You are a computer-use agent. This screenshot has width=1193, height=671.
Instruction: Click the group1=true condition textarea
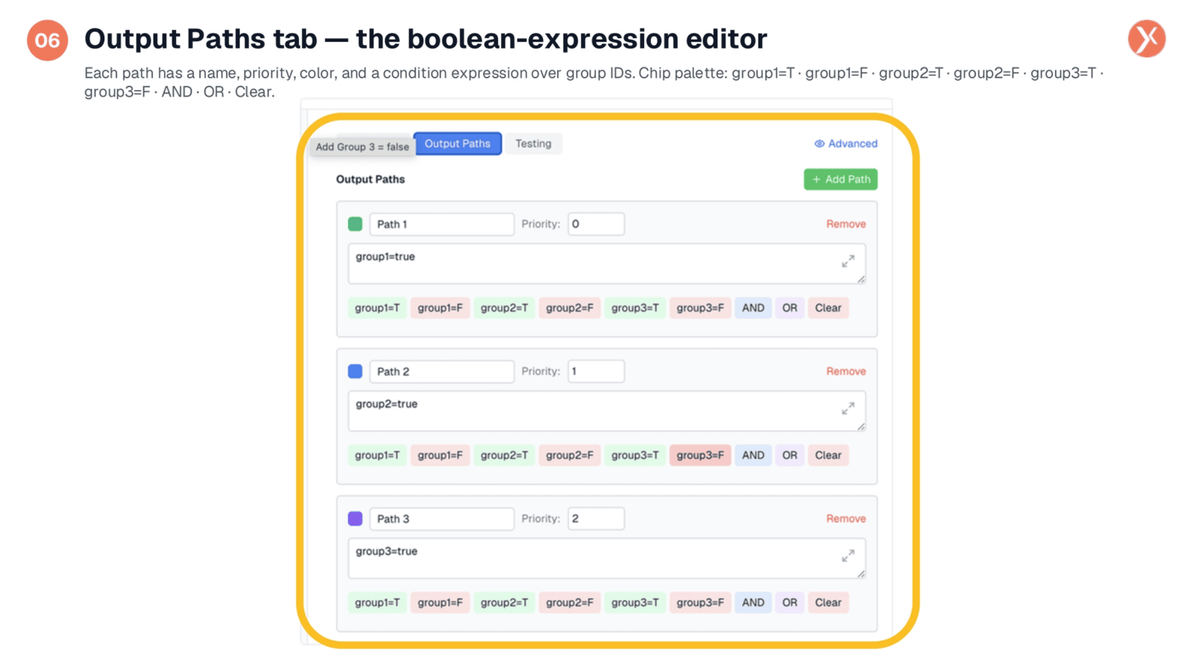point(606,264)
